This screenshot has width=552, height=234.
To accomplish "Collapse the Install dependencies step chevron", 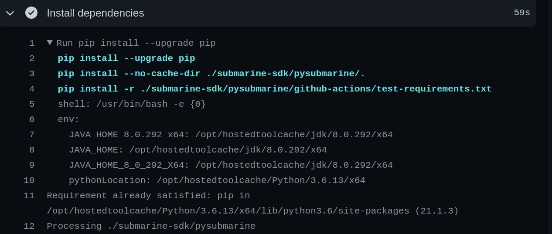I will click(10, 13).
